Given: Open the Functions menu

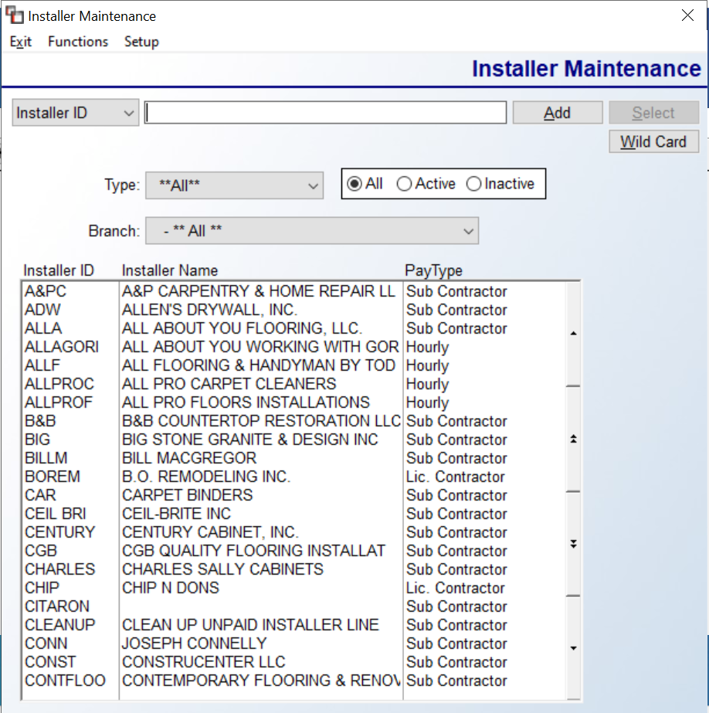Looking at the screenshot, I should (78, 42).
